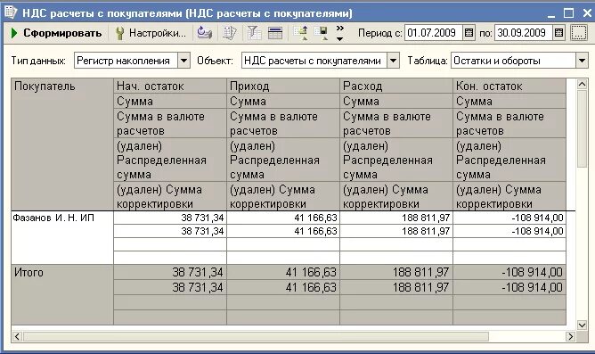Click the horizontal scrollbar thumb

(257, 336)
